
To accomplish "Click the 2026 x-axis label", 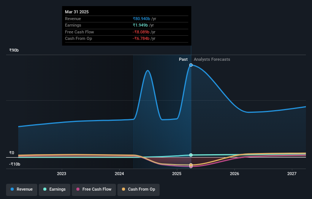I will (x=234, y=174).
